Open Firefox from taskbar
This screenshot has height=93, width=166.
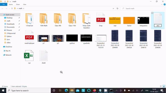(x=94, y=90)
